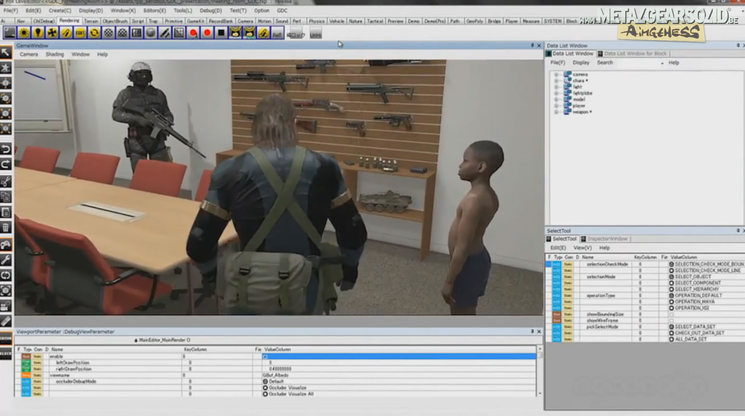This screenshot has width=745, height=416.
Task: Click the pencil icon in Rendering toolbar
Action: click(165, 33)
